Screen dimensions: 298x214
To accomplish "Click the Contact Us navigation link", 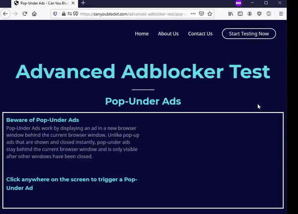I will click(x=200, y=34).
